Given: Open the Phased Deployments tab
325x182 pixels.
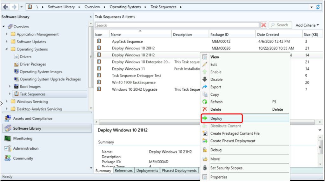Looking at the screenshot, I should (179, 170).
